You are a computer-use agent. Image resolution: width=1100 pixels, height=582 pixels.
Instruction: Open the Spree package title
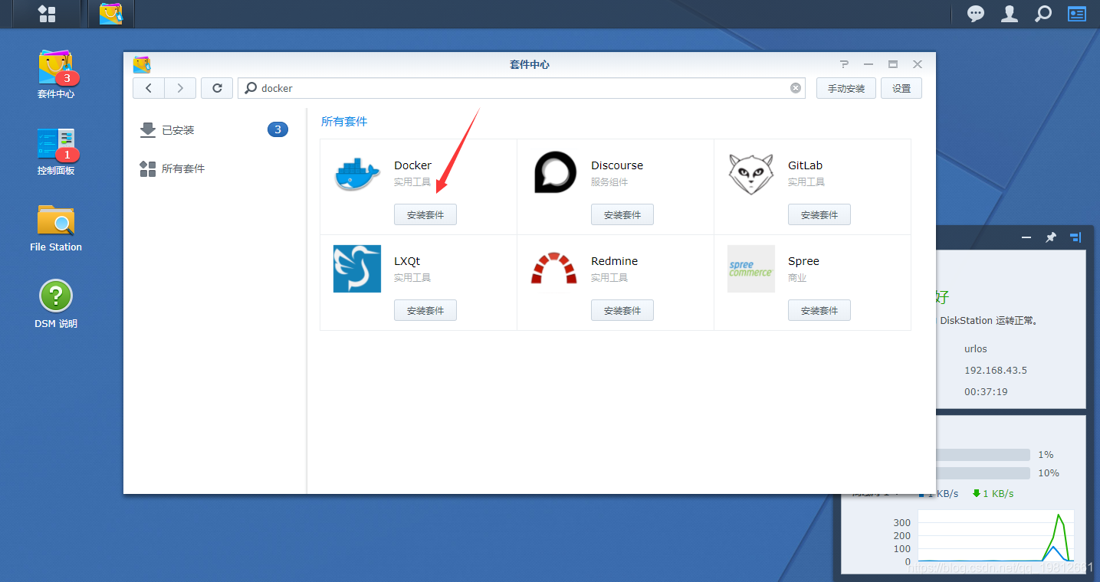pyautogui.click(x=803, y=261)
